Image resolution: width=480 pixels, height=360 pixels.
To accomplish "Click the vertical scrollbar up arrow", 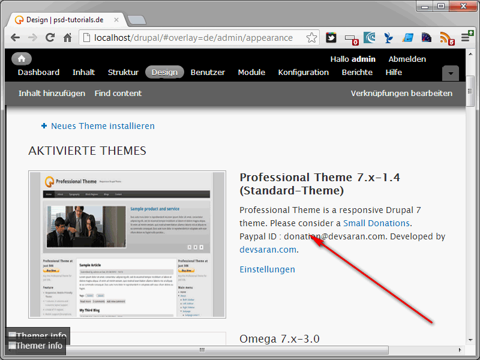I will click(470, 54).
